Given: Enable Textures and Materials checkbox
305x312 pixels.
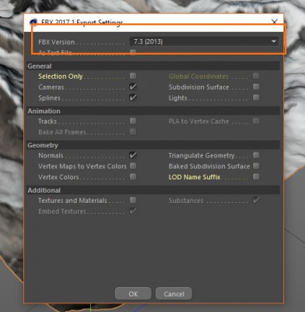Looking at the screenshot, I should pos(133,200).
